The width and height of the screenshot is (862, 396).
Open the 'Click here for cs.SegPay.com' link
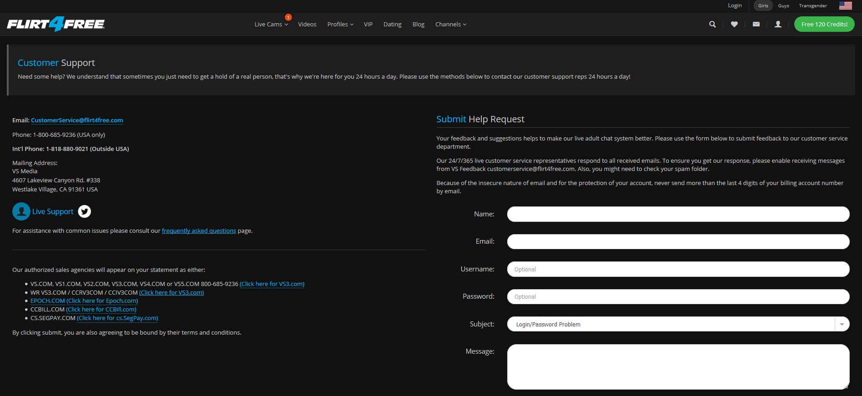[117, 318]
